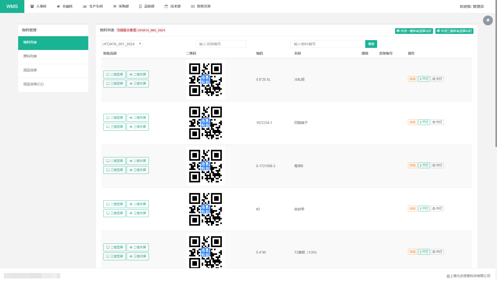Image resolution: width=497 pixels, height=281 pixels.
Task: Turn off light (关灯) for 自封带
Action: click(x=437, y=209)
